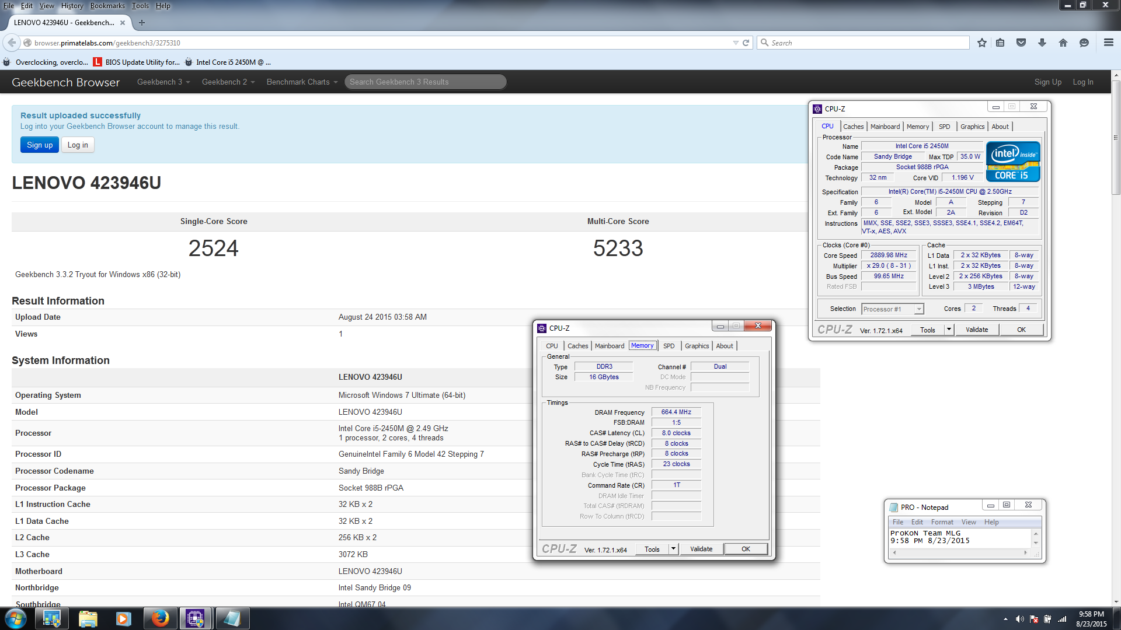
Task: Open the Notepad Edit menu
Action: (x=917, y=522)
